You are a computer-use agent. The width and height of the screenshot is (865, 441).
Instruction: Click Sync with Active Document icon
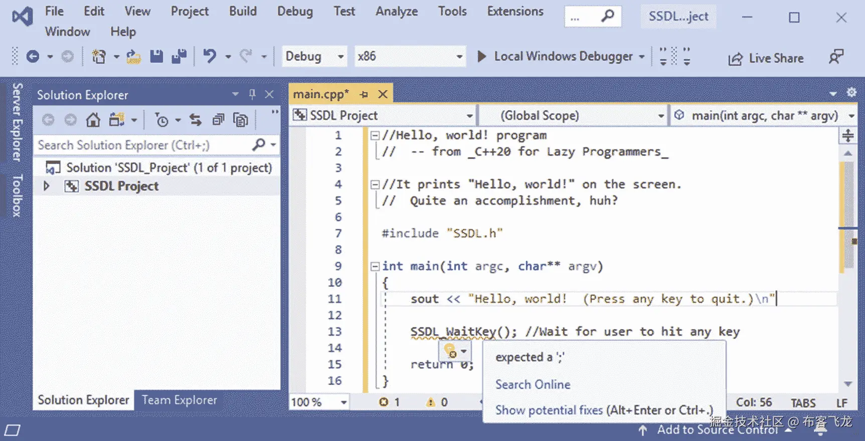[x=195, y=120]
